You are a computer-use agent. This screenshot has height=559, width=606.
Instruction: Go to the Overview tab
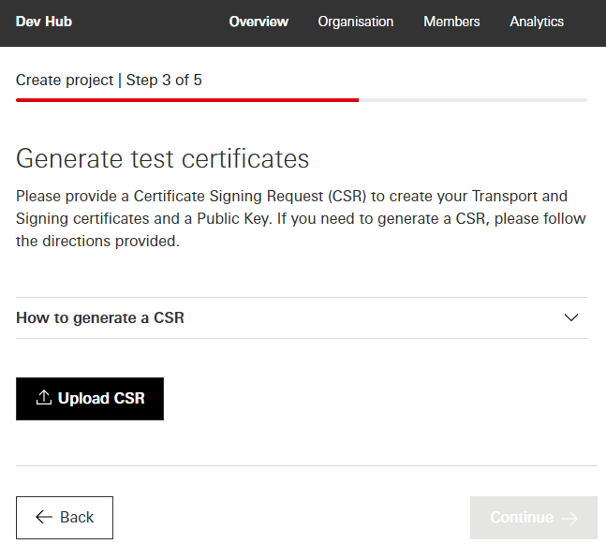pos(259,22)
